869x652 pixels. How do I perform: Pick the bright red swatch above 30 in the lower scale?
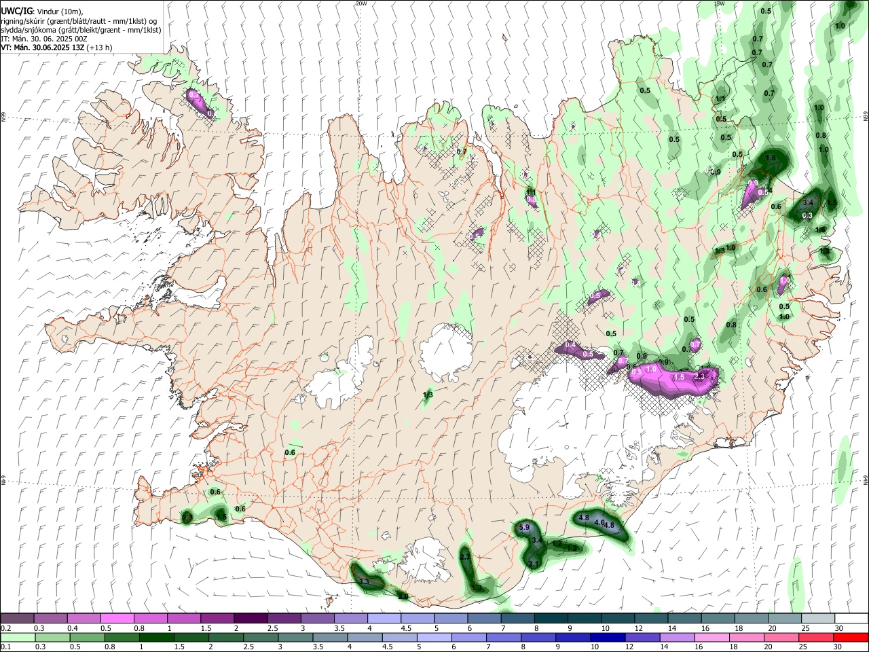coord(850,637)
